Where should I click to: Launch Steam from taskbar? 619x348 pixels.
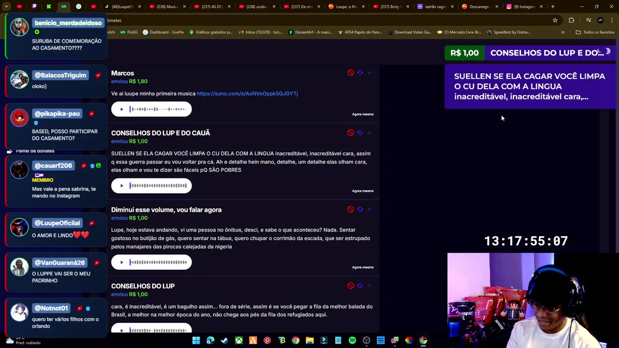coord(224,340)
